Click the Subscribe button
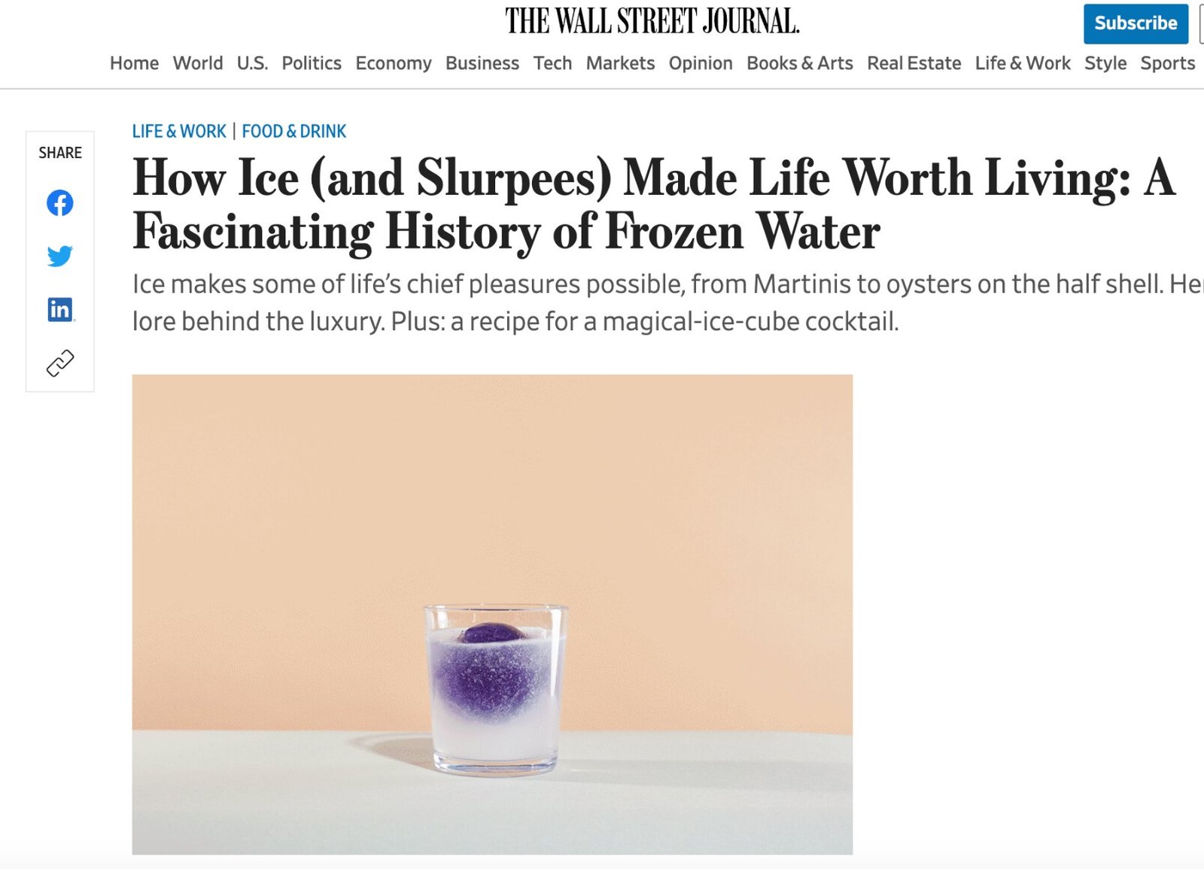 click(1135, 23)
